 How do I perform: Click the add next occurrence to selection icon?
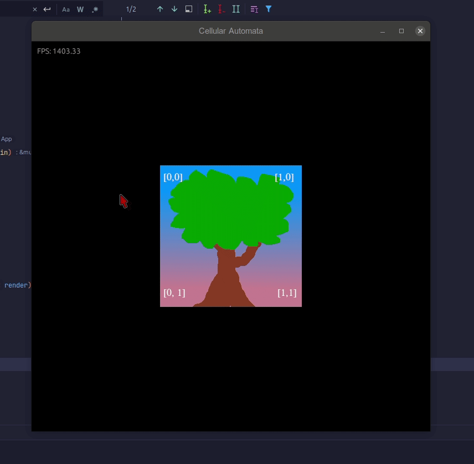207,9
